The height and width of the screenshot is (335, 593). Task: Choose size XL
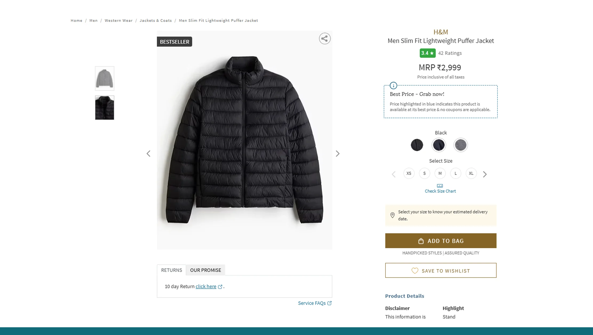pos(471,173)
